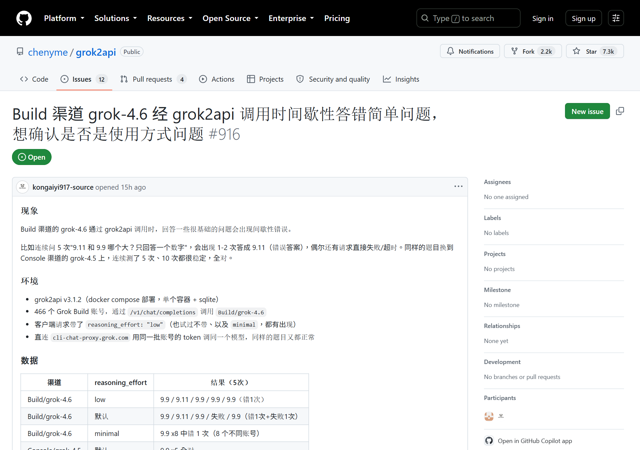This screenshot has width=640, height=450.
Task: Expand the Solutions menu
Action: (x=115, y=18)
